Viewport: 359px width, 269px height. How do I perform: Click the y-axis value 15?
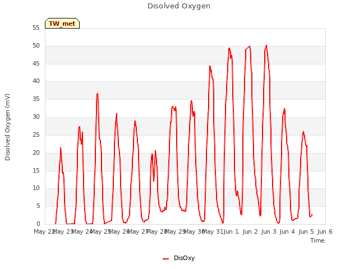tap(36, 170)
